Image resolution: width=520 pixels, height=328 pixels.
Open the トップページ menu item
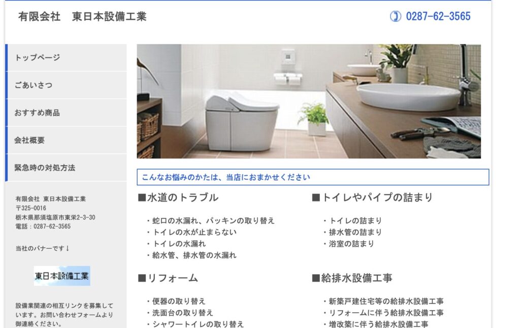66,57
